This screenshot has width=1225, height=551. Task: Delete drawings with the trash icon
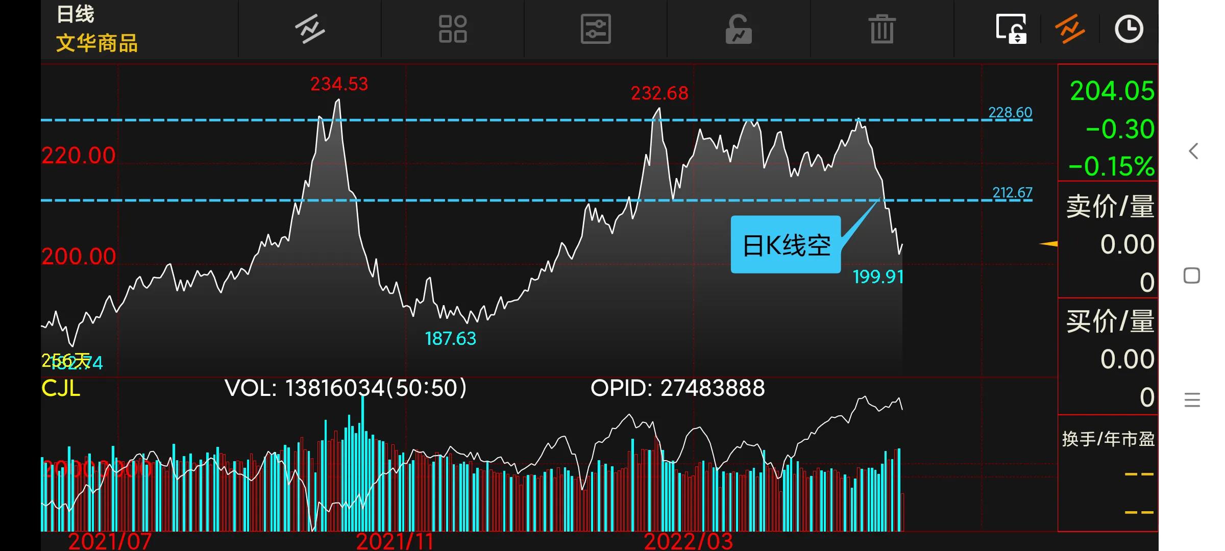coord(881,29)
